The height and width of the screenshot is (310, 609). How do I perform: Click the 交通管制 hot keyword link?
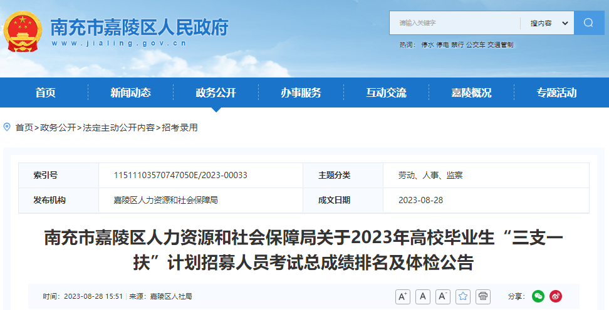[x=500, y=45]
